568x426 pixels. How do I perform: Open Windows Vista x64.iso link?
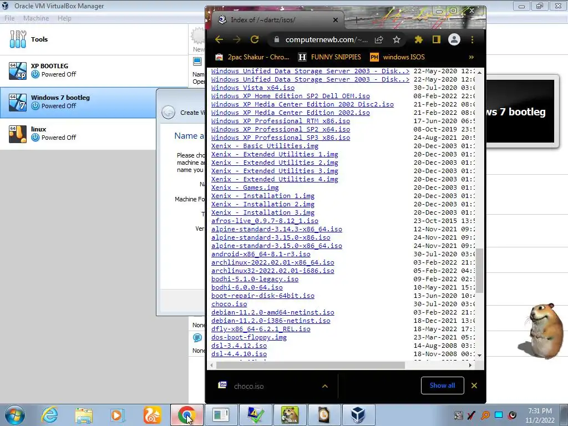coord(253,88)
